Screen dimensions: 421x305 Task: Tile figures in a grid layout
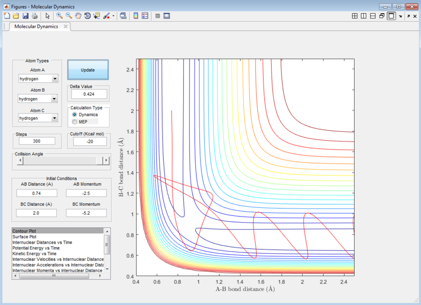pyautogui.click(x=355, y=16)
